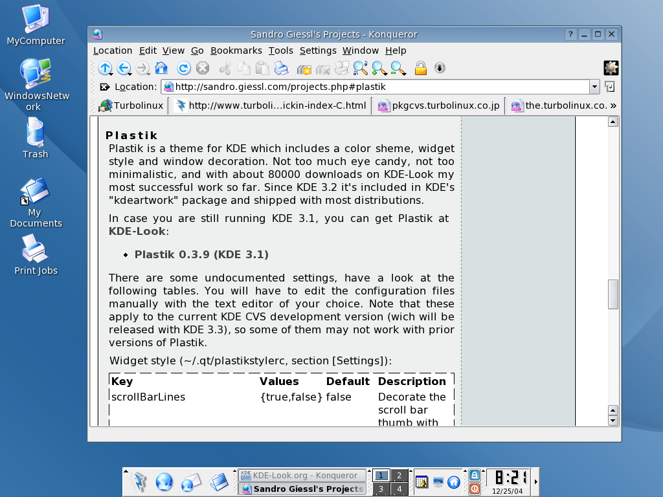The image size is (663, 497).
Task: Click the red logout button in panel
Action: click(475, 489)
